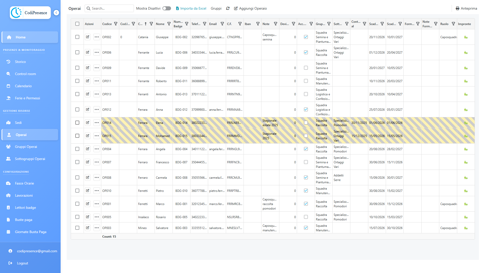Screen dimensions: 485x273
Task: Click the Logout link
Action: 22,263
